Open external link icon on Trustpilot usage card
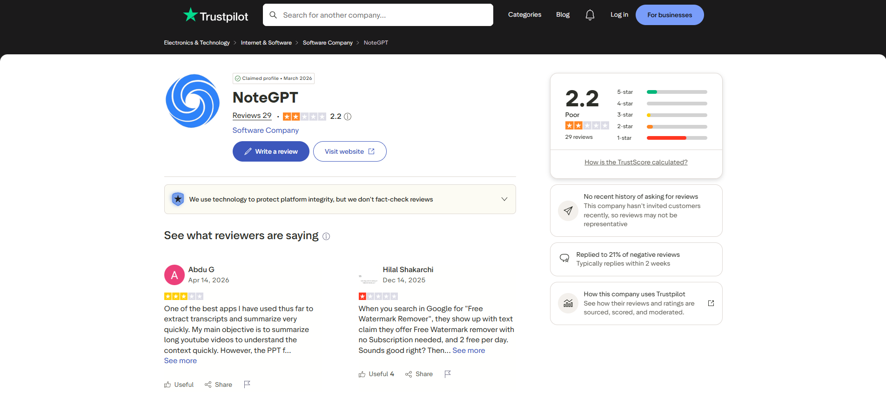This screenshot has height=404, width=886. point(711,303)
